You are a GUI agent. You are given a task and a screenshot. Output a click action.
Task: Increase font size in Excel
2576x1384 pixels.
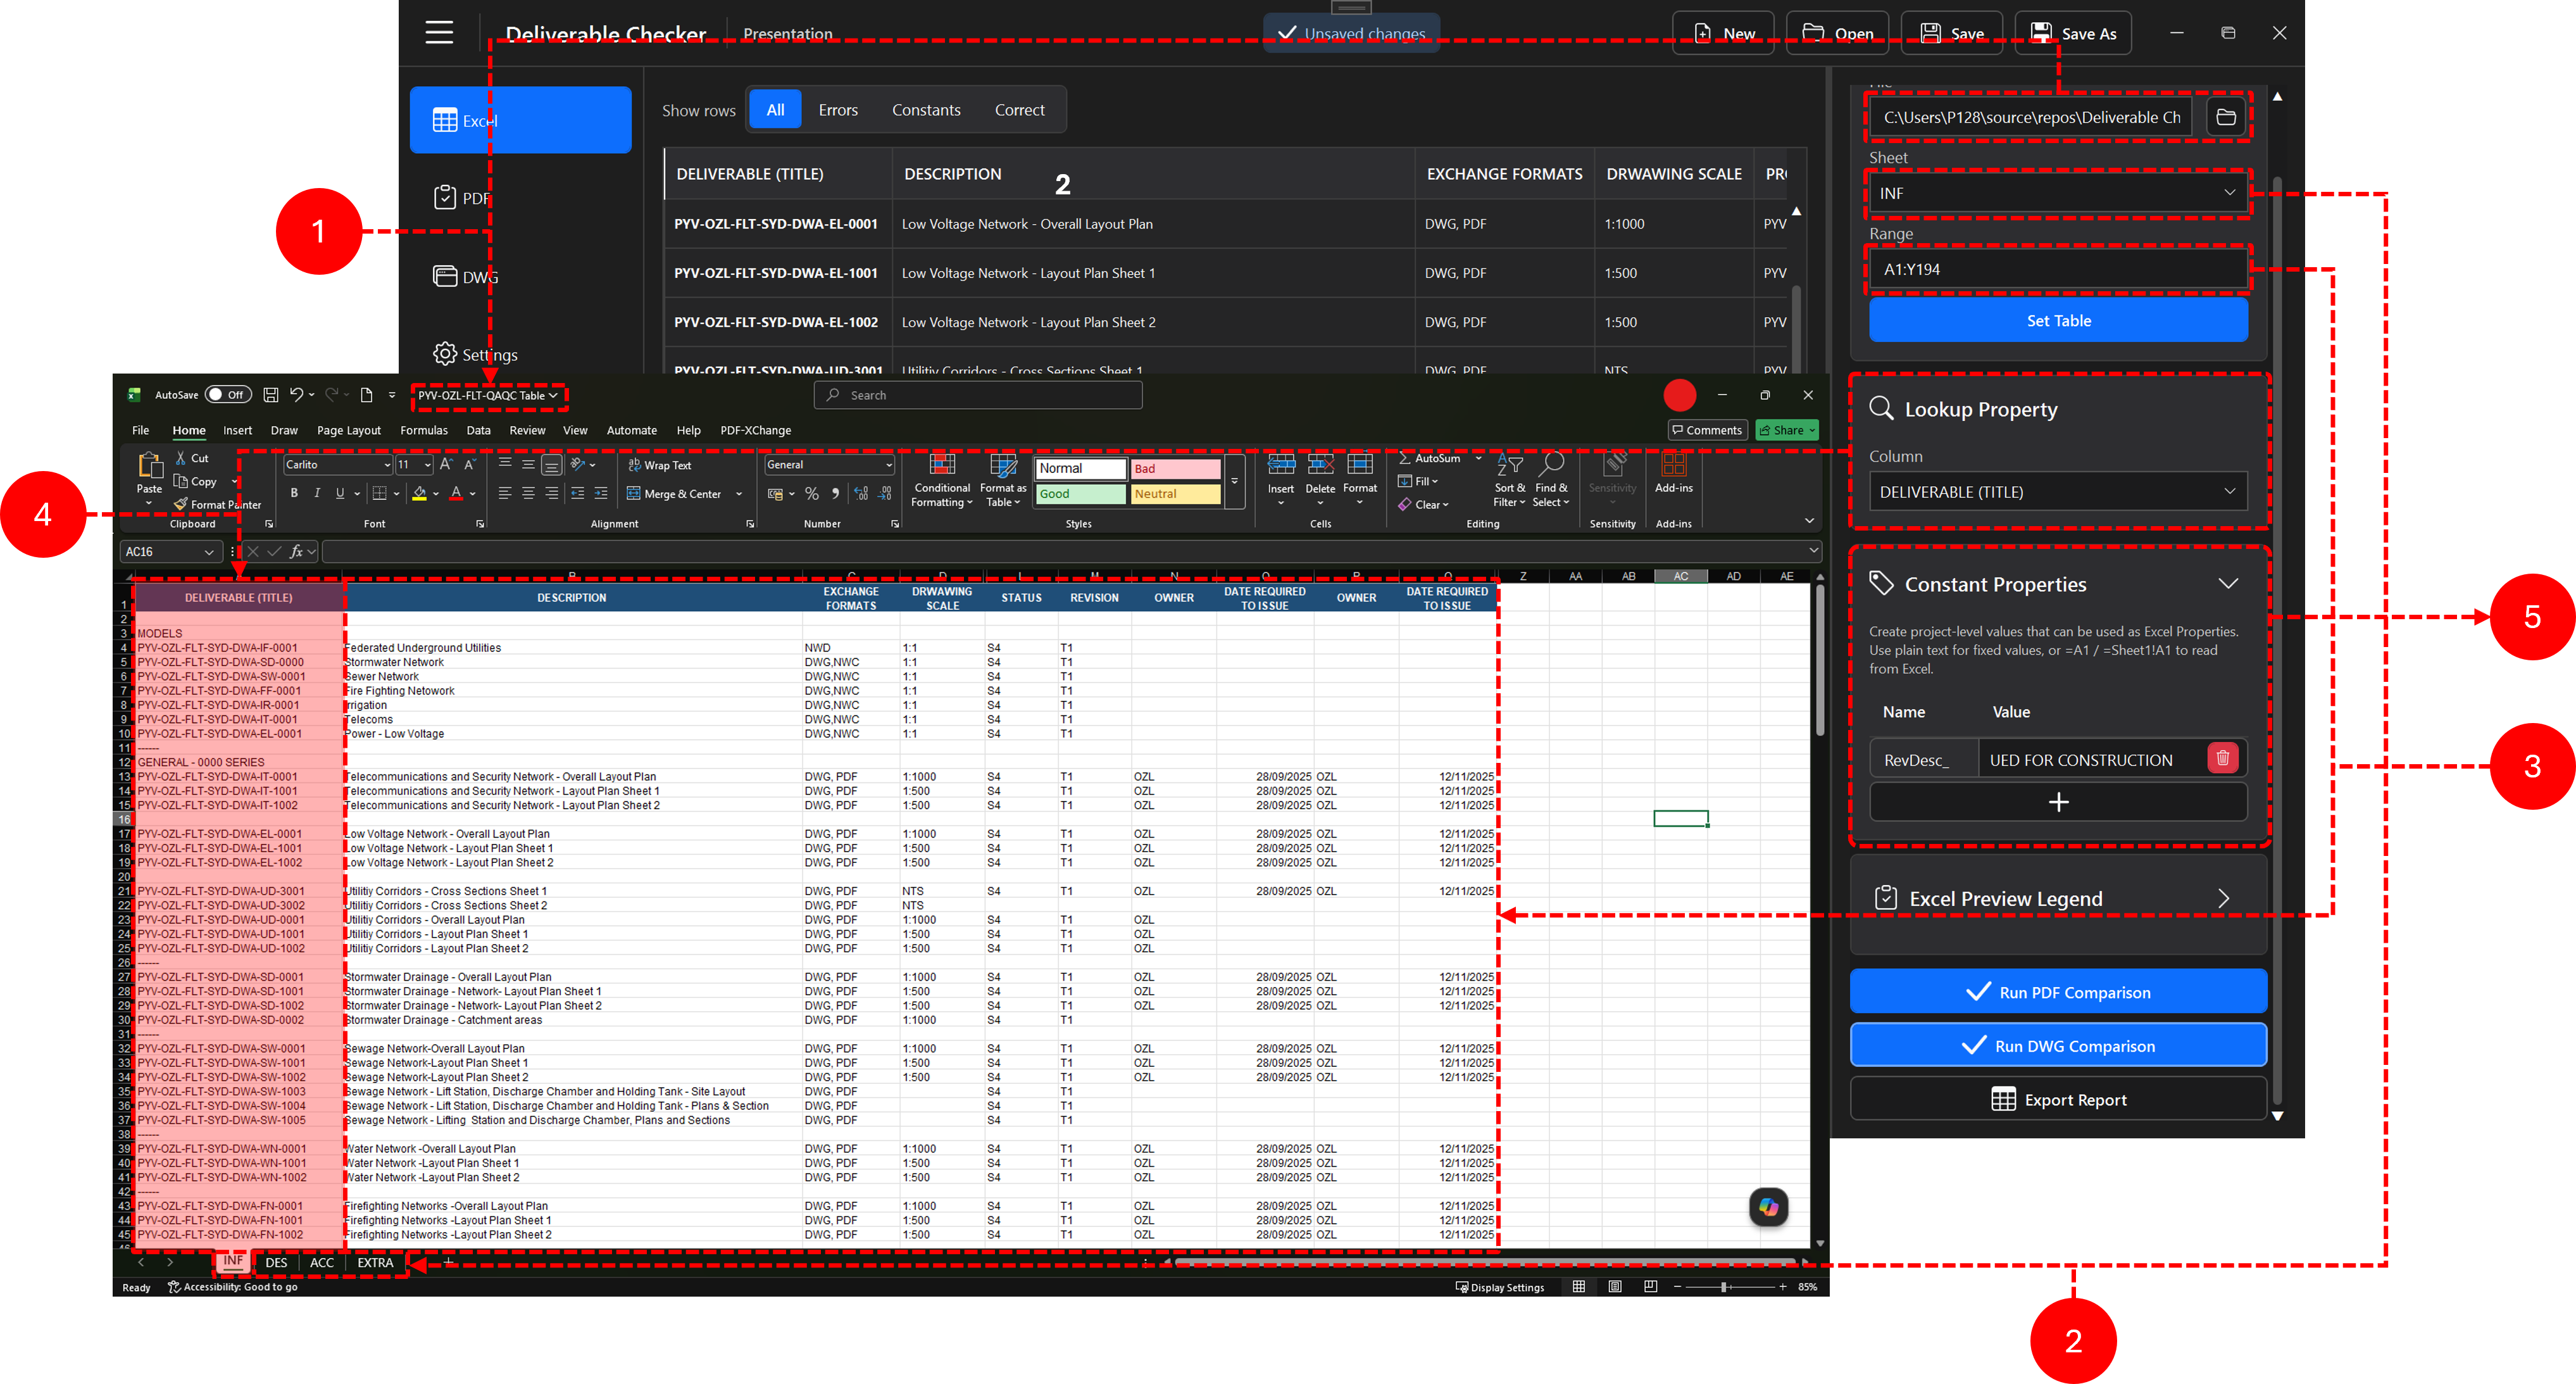click(446, 465)
